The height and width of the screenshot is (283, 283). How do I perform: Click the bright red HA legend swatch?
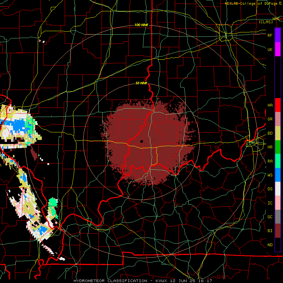(278, 105)
